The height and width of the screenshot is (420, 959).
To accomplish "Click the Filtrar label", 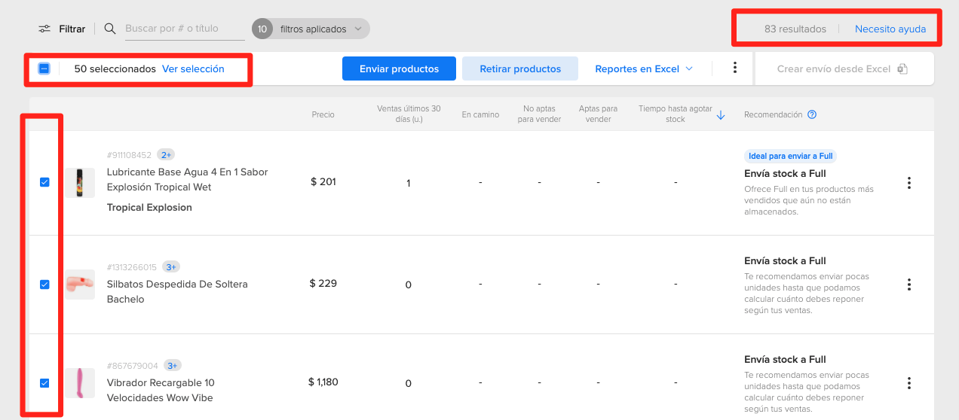I will point(72,29).
